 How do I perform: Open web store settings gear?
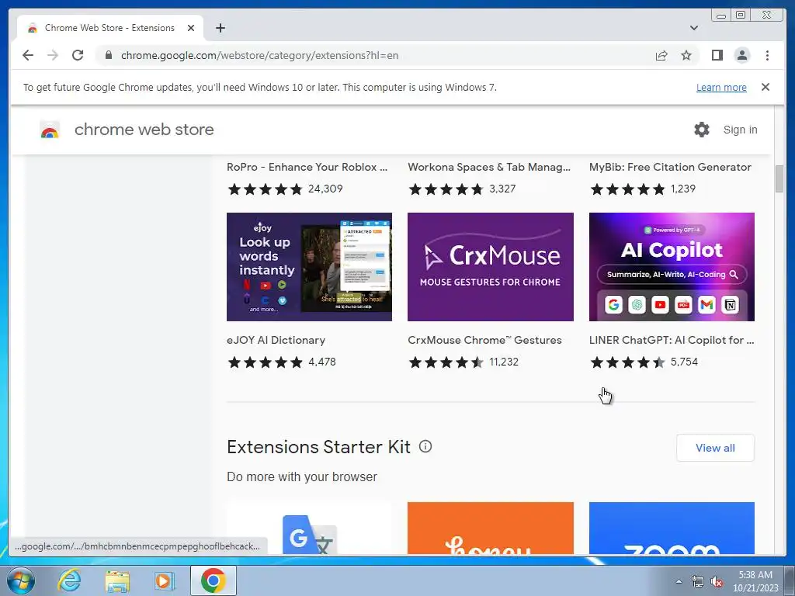(701, 130)
